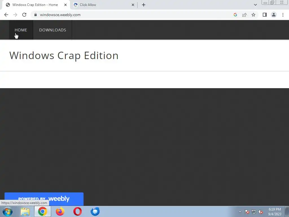This screenshot has height=217, width=289.
Task: Open the Chrome three-dot menu
Action: [283, 15]
